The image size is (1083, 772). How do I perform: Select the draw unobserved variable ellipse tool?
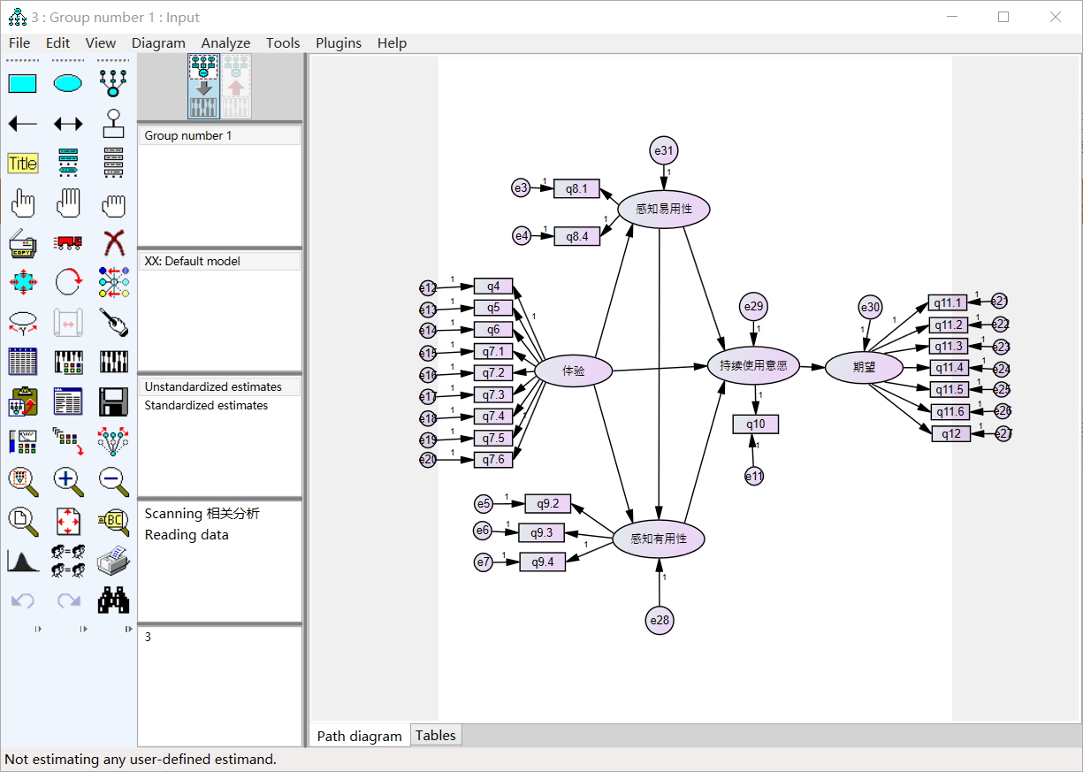[68, 83]
